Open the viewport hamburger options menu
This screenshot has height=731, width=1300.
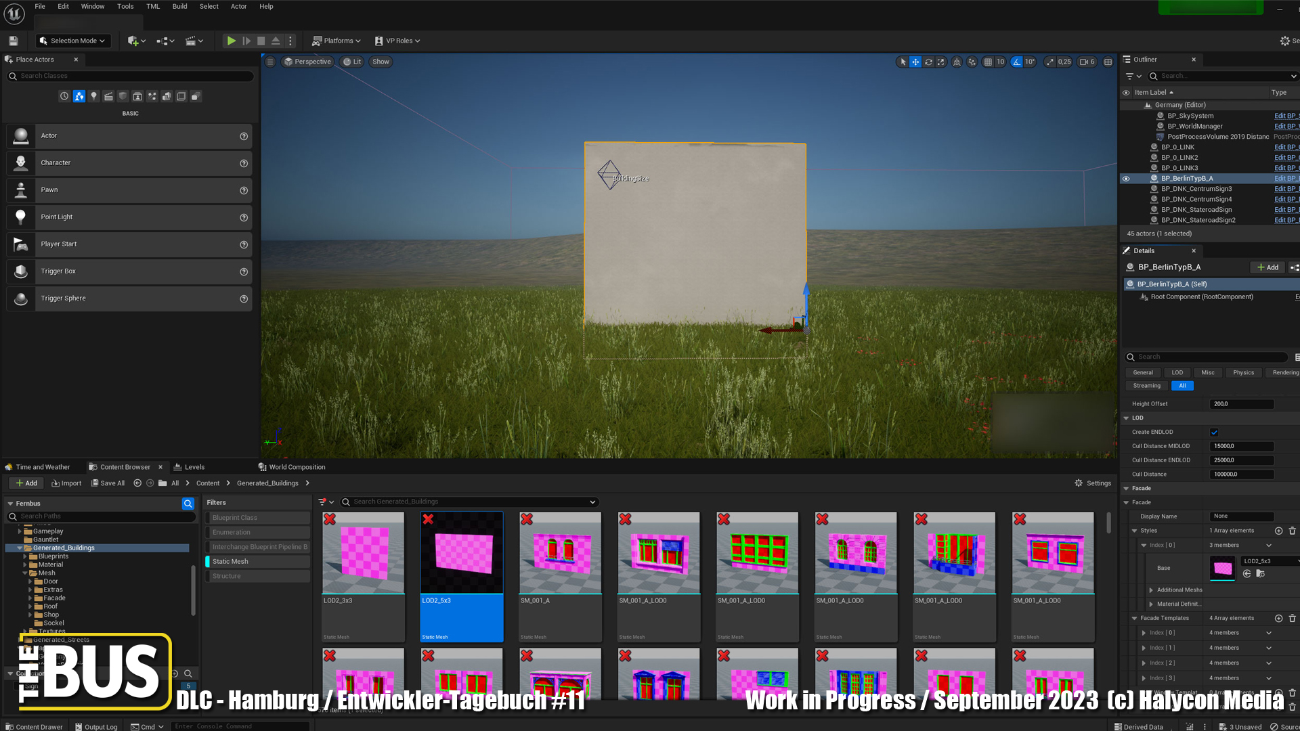[270, 62]
